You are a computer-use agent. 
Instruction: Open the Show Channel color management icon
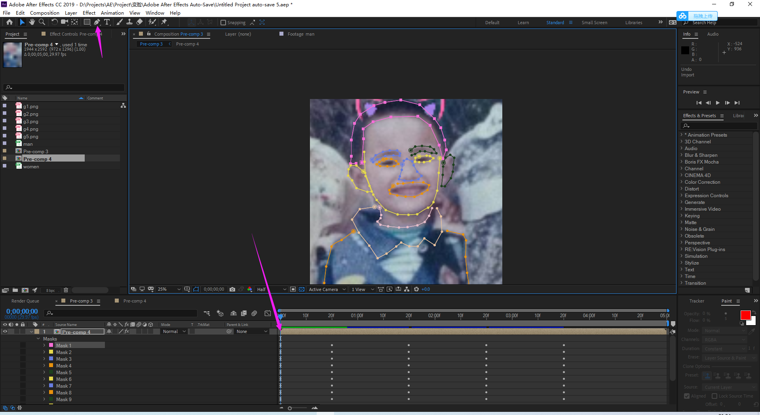pyautogui.click(x=250, y=289)
